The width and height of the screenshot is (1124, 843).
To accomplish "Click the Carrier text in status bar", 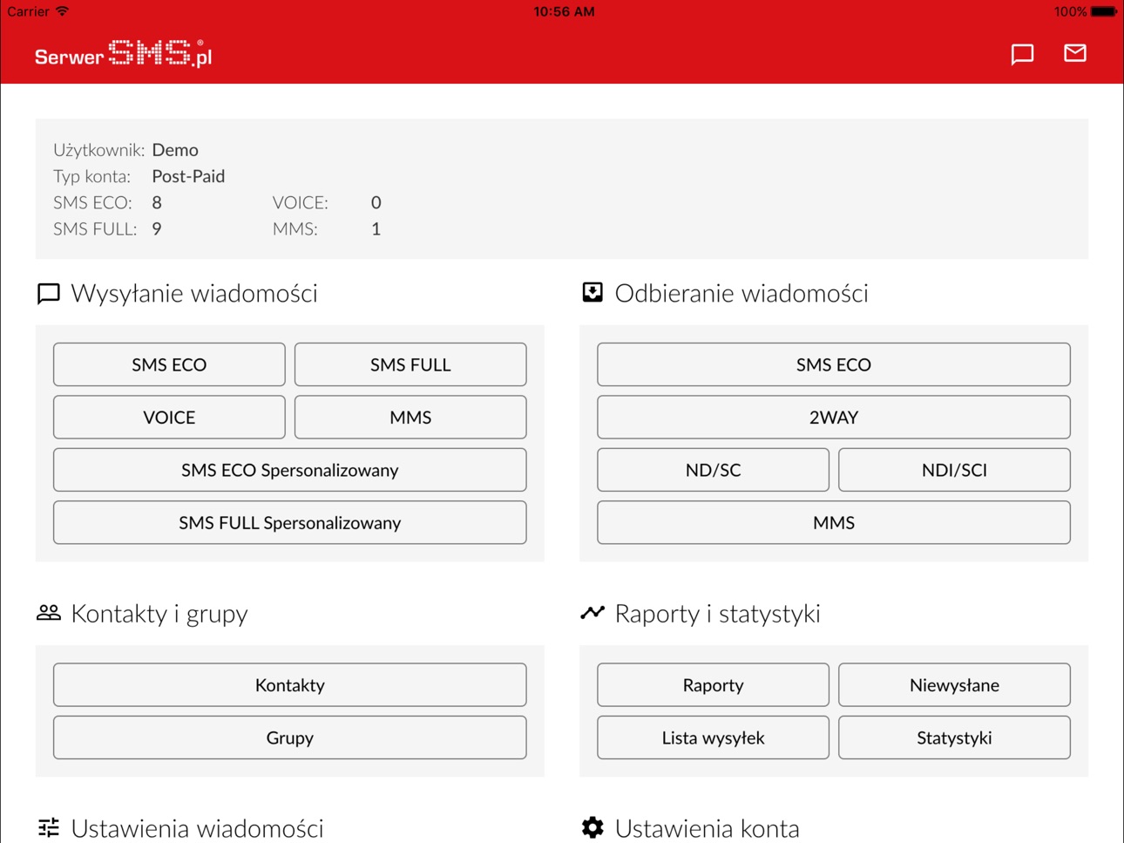I will [x=28, y=11].
